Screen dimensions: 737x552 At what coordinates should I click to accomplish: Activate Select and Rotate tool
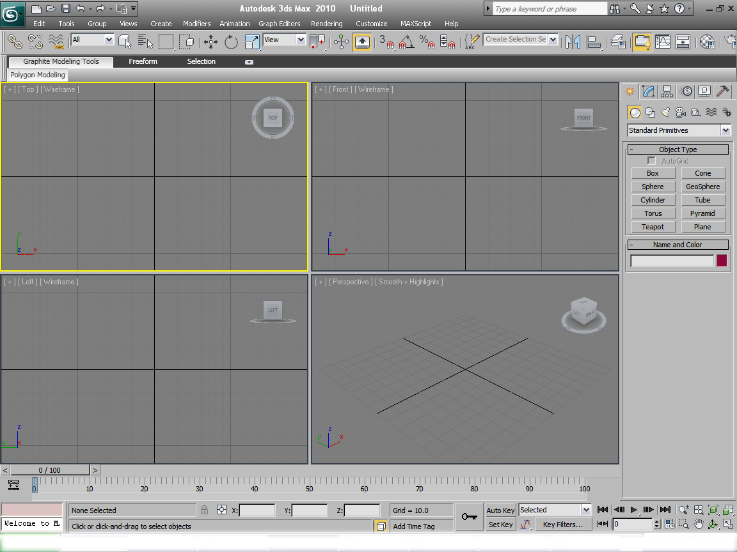[x=231, y=42]
